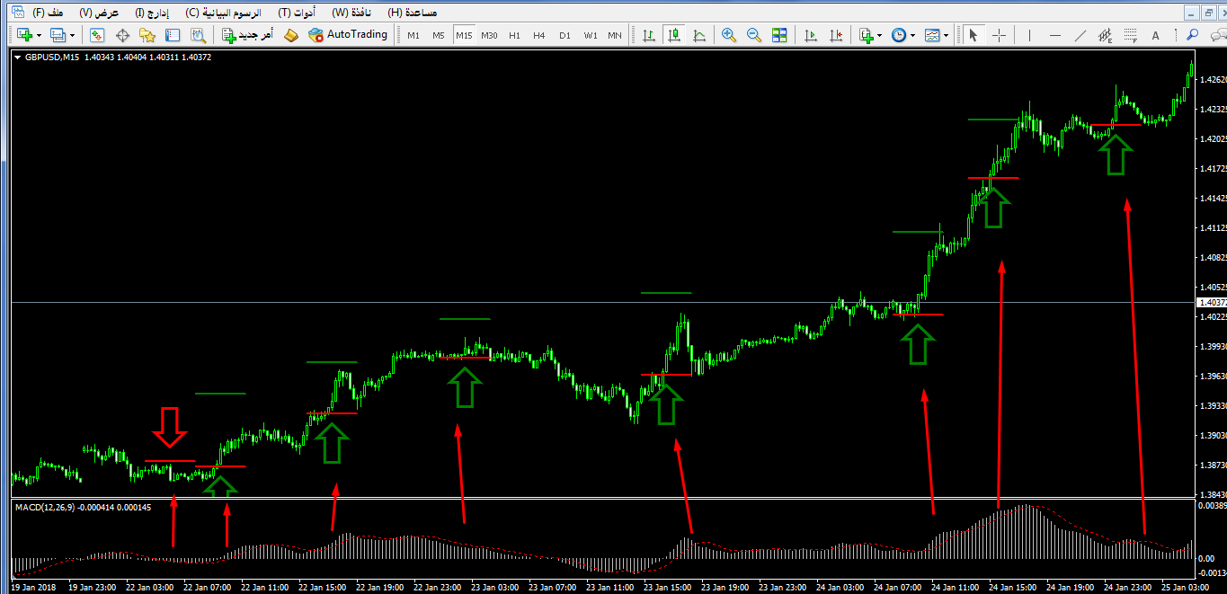Open the إدارج (I) insert menu
The image size is (1227, 594).
(151, 13)
